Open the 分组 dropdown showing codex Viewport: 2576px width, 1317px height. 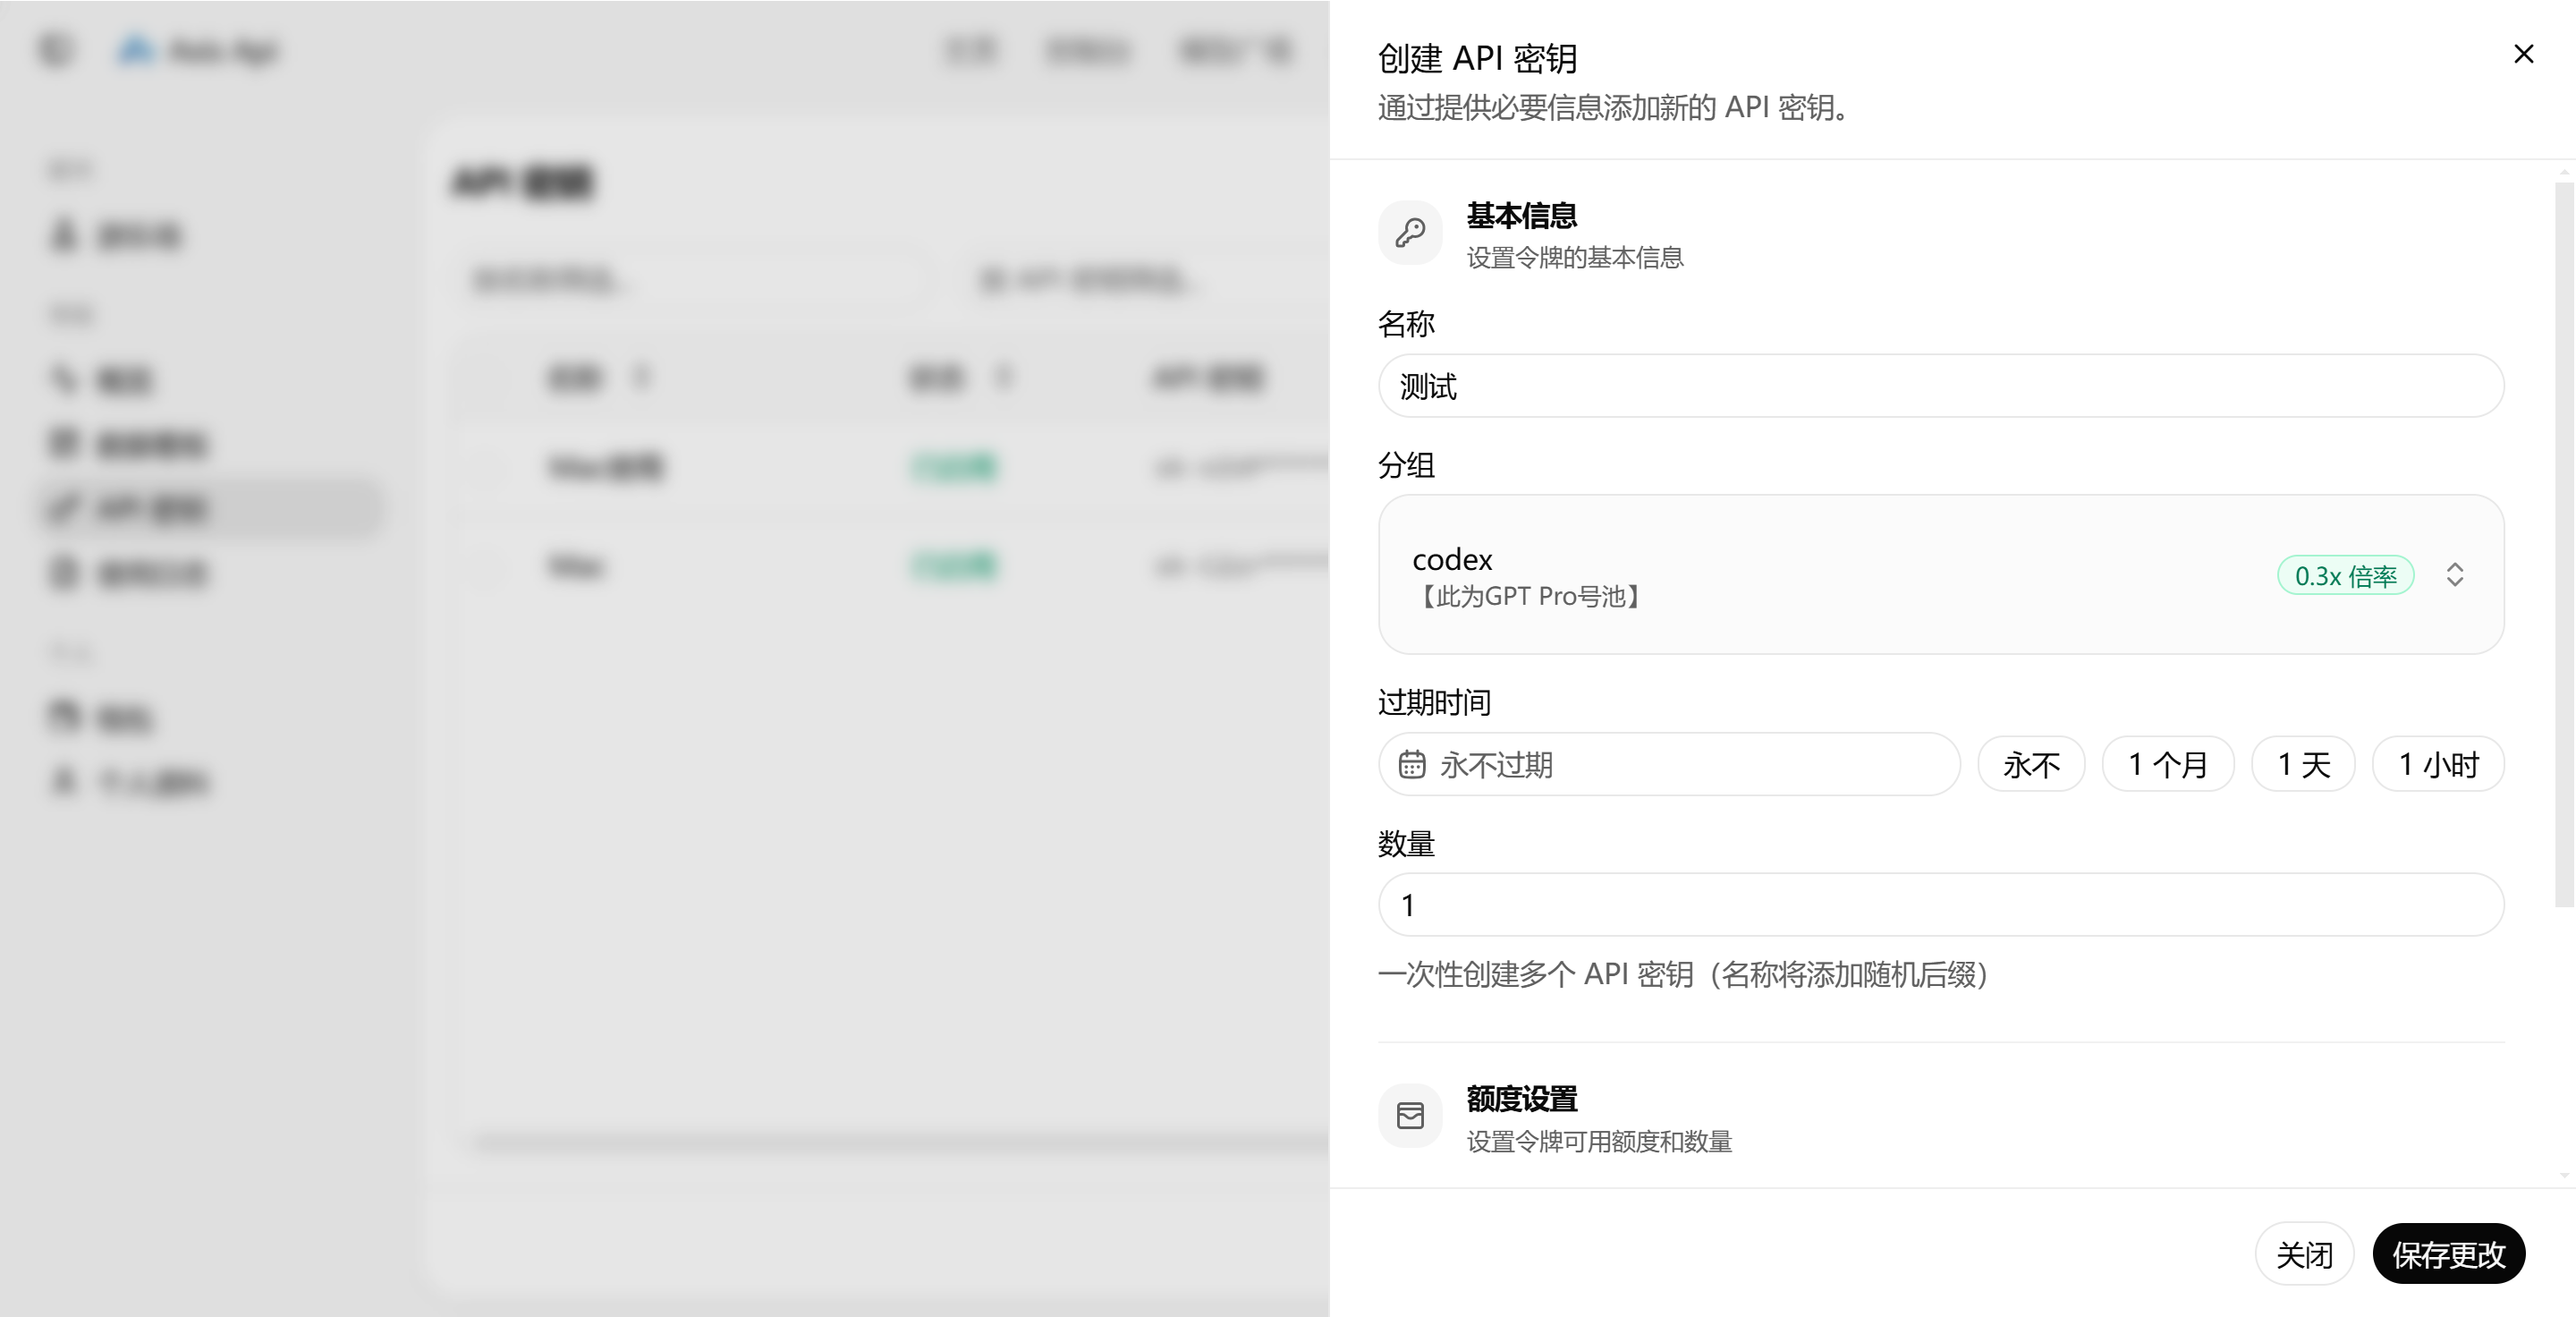(x=1940, y=575)
